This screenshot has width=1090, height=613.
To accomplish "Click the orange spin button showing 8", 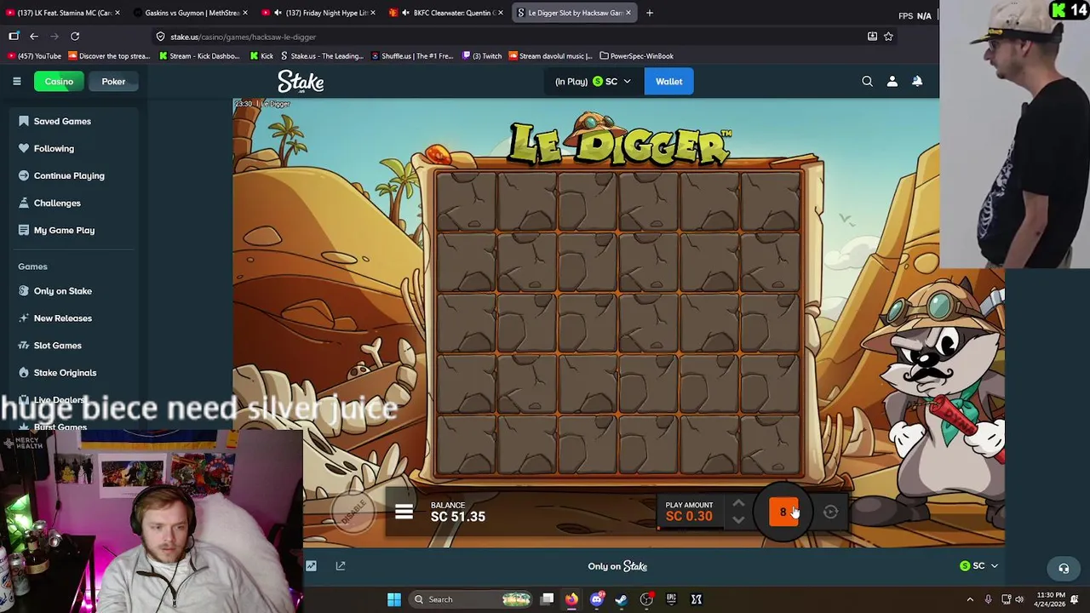I will 783,512.
